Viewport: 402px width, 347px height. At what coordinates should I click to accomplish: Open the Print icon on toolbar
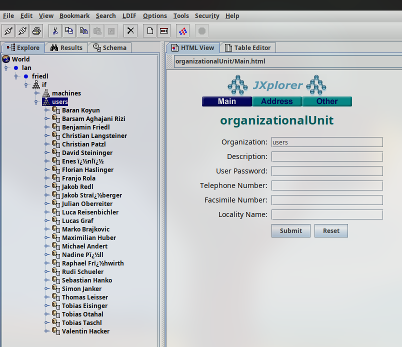[x=35, y=30]
